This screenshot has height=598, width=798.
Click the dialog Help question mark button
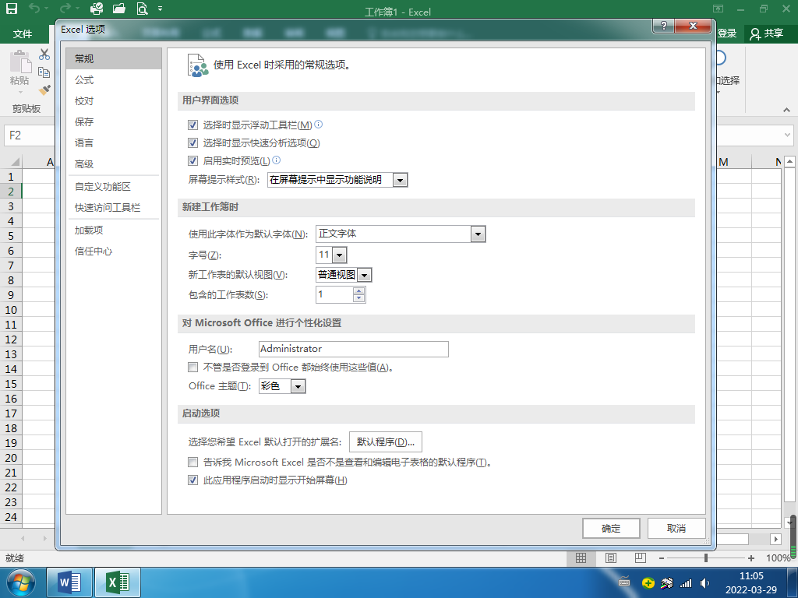664,26
